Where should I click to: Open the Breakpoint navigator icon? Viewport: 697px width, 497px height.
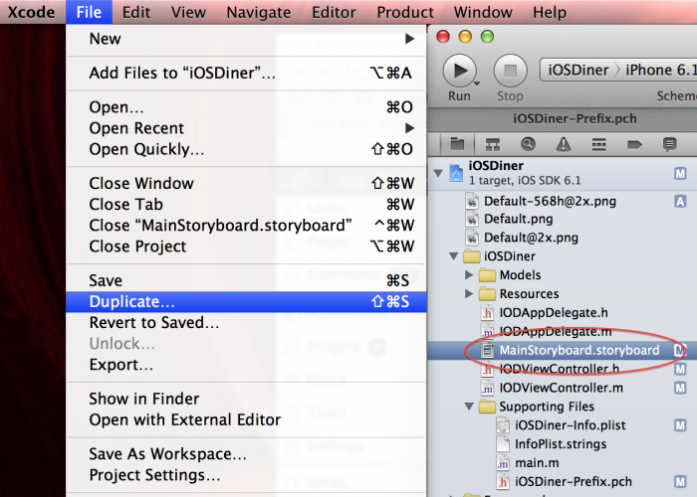(x=634, y=144)
